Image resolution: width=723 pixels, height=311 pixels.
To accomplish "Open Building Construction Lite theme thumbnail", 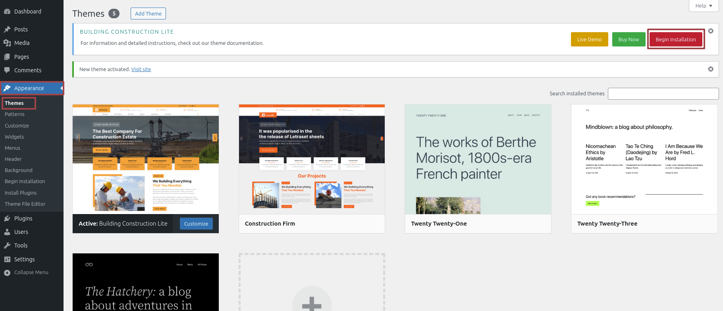I will pyautogui.click(x=146, y=159).
